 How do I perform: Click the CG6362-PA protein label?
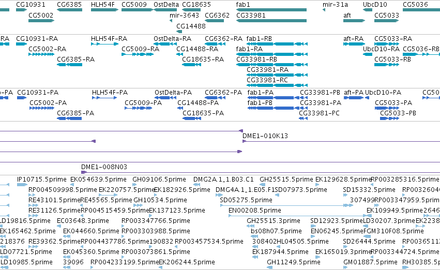[x=223, y=93]
